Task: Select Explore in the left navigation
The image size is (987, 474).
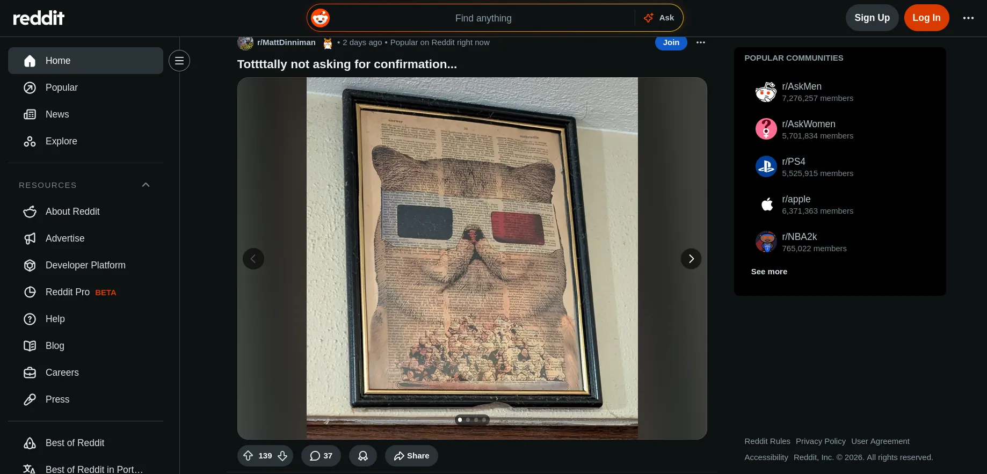Action: (x=85, y=141)
